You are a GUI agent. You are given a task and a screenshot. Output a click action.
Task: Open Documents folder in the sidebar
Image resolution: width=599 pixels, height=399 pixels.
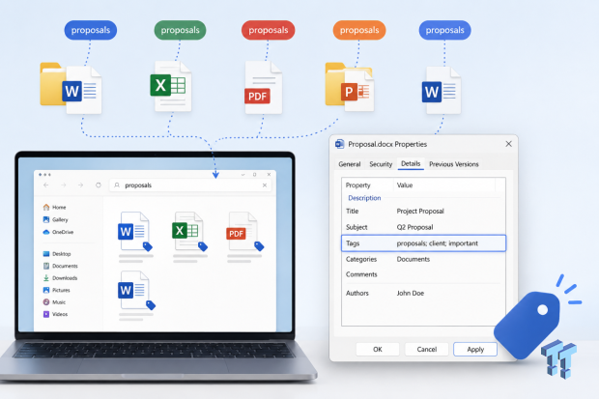[60, 266]
